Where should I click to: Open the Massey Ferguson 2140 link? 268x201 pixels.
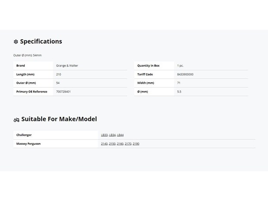(x=104, y=144)
